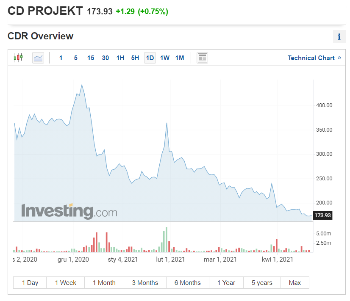Click the +1.29 price change value
The image size is (350, 301).
coord(125,11)
